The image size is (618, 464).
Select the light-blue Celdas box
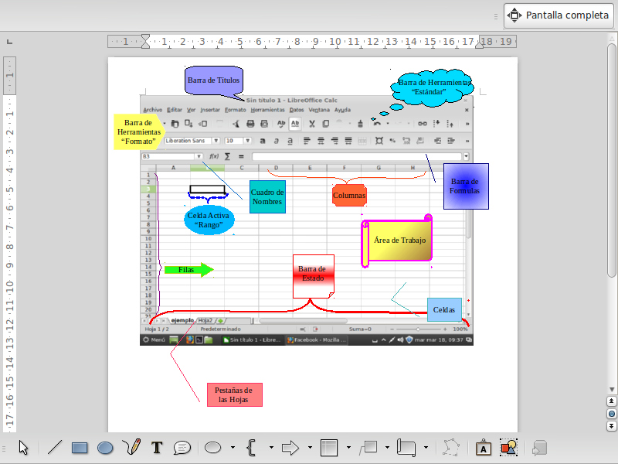coord(444,310)
